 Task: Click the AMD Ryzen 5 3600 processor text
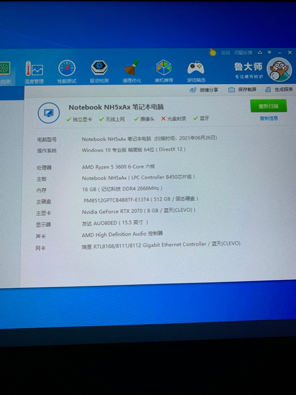[118, 167]
